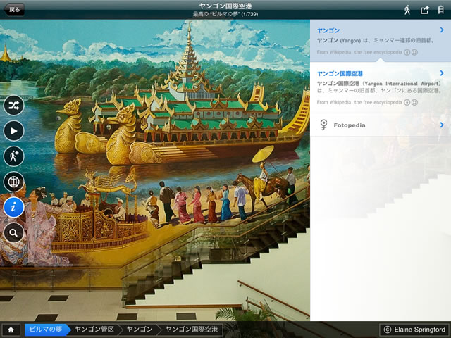Tap the Fotopedia logo icon
Viewport: 451px width, 338px height.
coord(323,125)
